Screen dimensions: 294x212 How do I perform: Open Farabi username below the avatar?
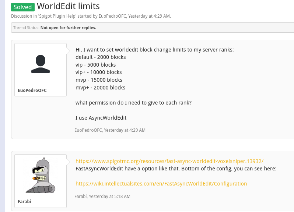point(25,201)
